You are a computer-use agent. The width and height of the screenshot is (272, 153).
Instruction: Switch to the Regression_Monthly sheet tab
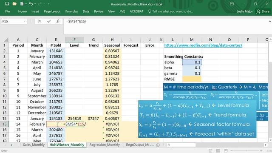pos(105,144)
